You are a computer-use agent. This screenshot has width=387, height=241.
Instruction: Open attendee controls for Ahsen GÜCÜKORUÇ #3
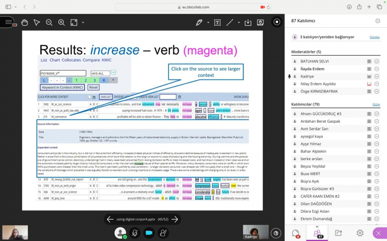[x=376, y=114]
